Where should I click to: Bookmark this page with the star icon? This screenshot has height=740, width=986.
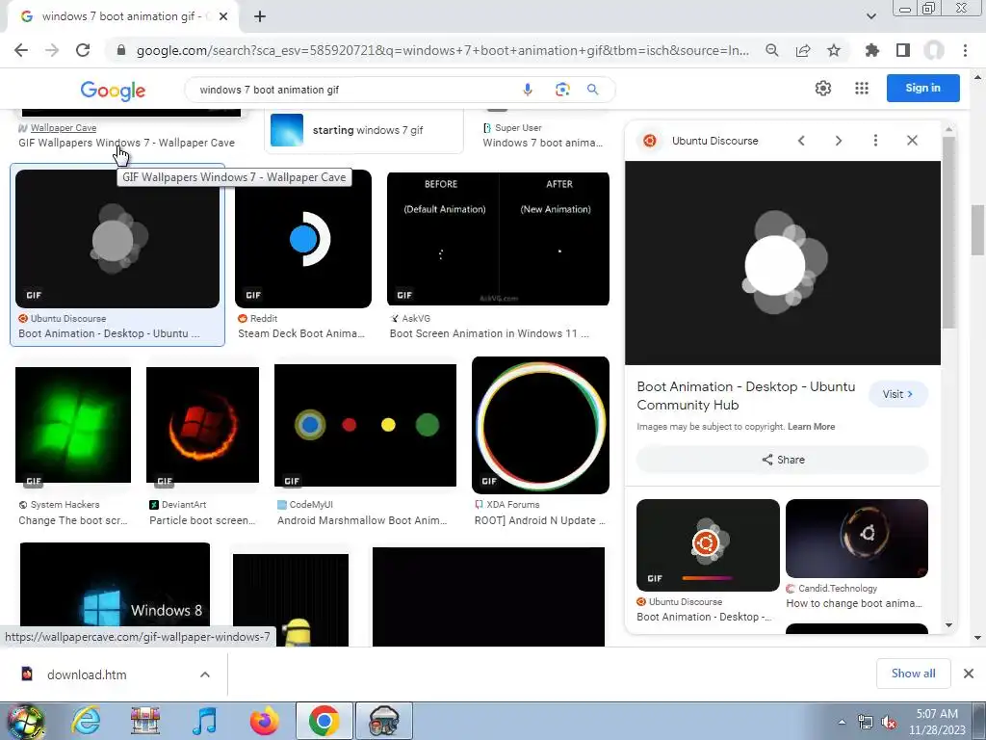tap(834, 50)
